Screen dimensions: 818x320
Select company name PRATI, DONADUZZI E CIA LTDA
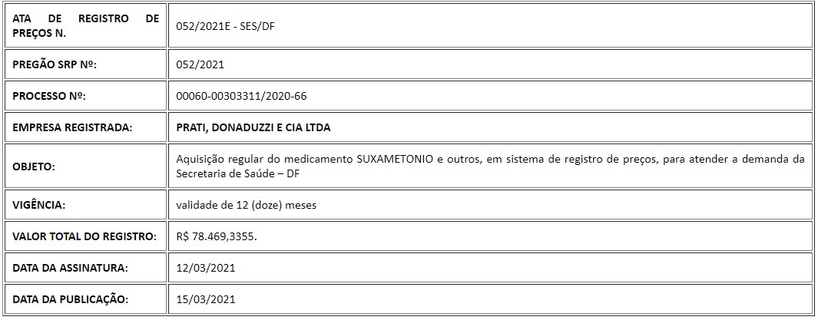253,127
